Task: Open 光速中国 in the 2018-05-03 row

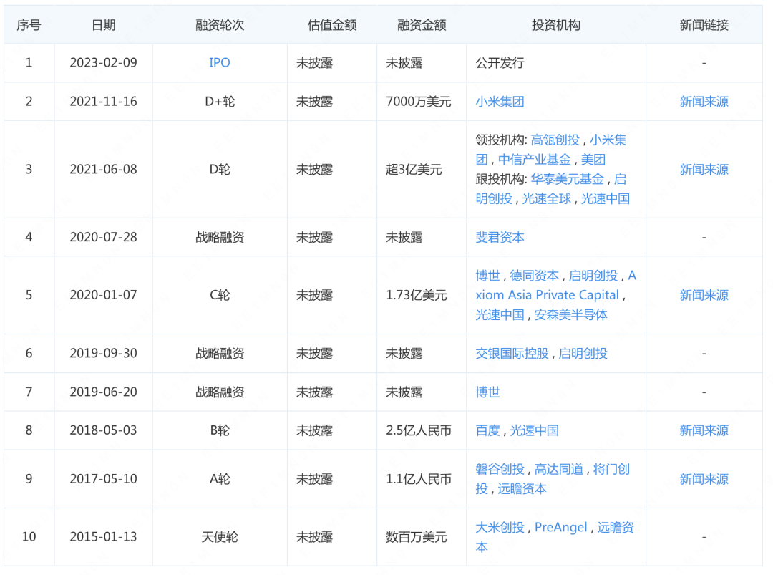Action: [534, 430]
